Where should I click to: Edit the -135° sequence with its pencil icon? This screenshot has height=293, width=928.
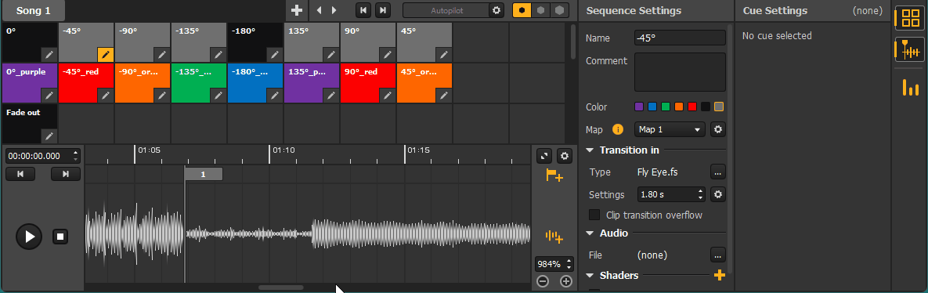[218, 55]
